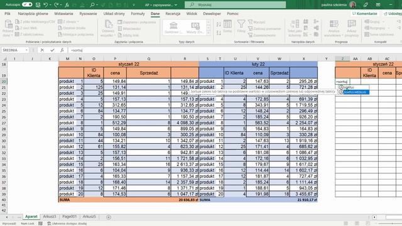Screen dimensions: 402x226
Task: Switch to Narzędzia główne tab
Action: 33,14
